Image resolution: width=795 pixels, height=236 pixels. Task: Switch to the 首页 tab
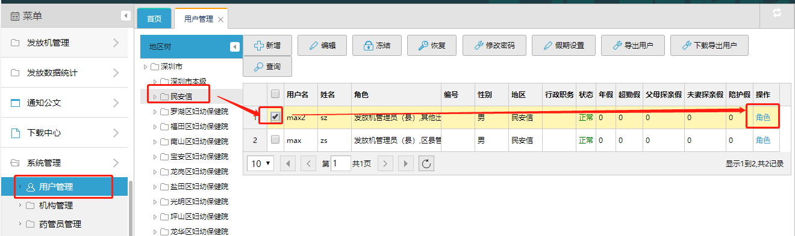point(154,19)
